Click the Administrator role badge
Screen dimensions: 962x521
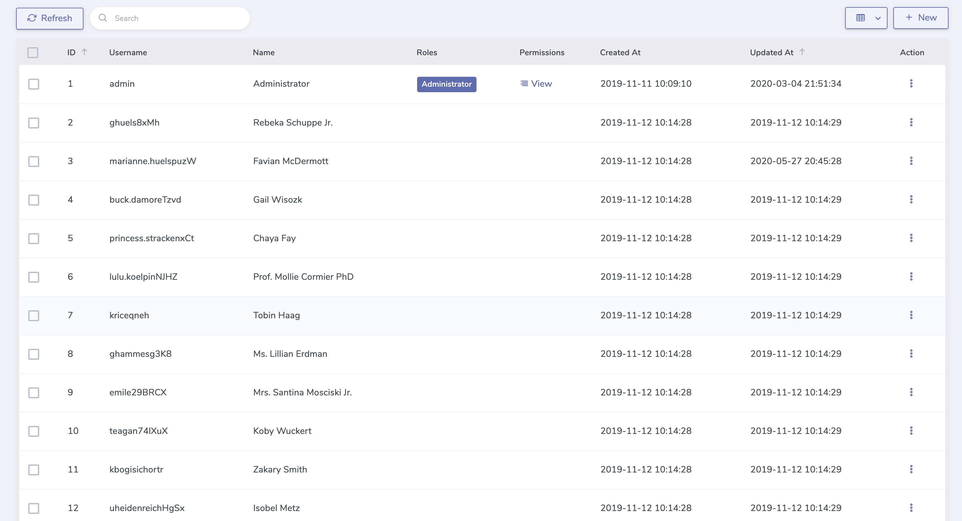point(446,84)
